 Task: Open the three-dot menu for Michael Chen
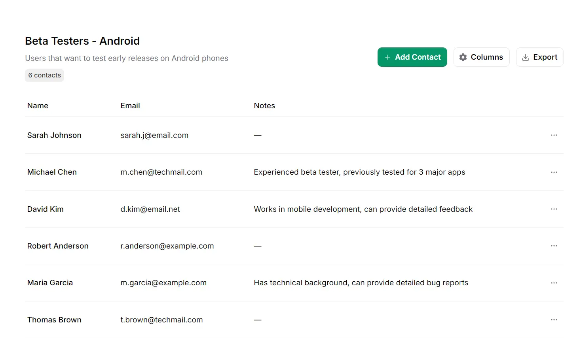click(554, 172)
